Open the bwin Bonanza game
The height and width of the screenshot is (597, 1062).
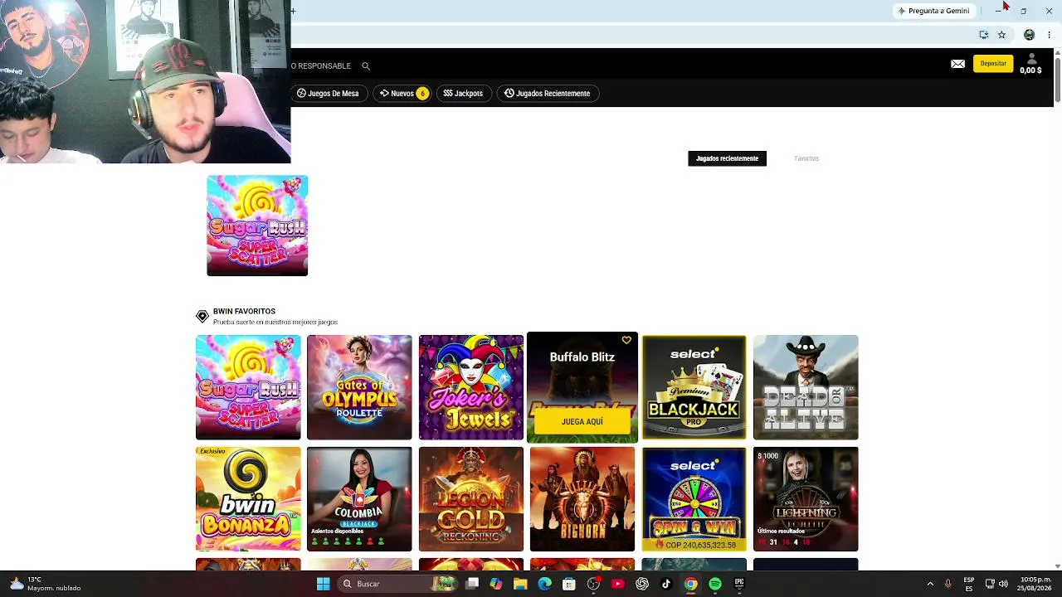coord(248,499)
